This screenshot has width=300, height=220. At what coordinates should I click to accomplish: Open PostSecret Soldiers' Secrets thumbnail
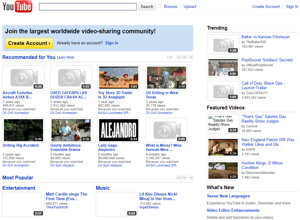coord(223,68)
